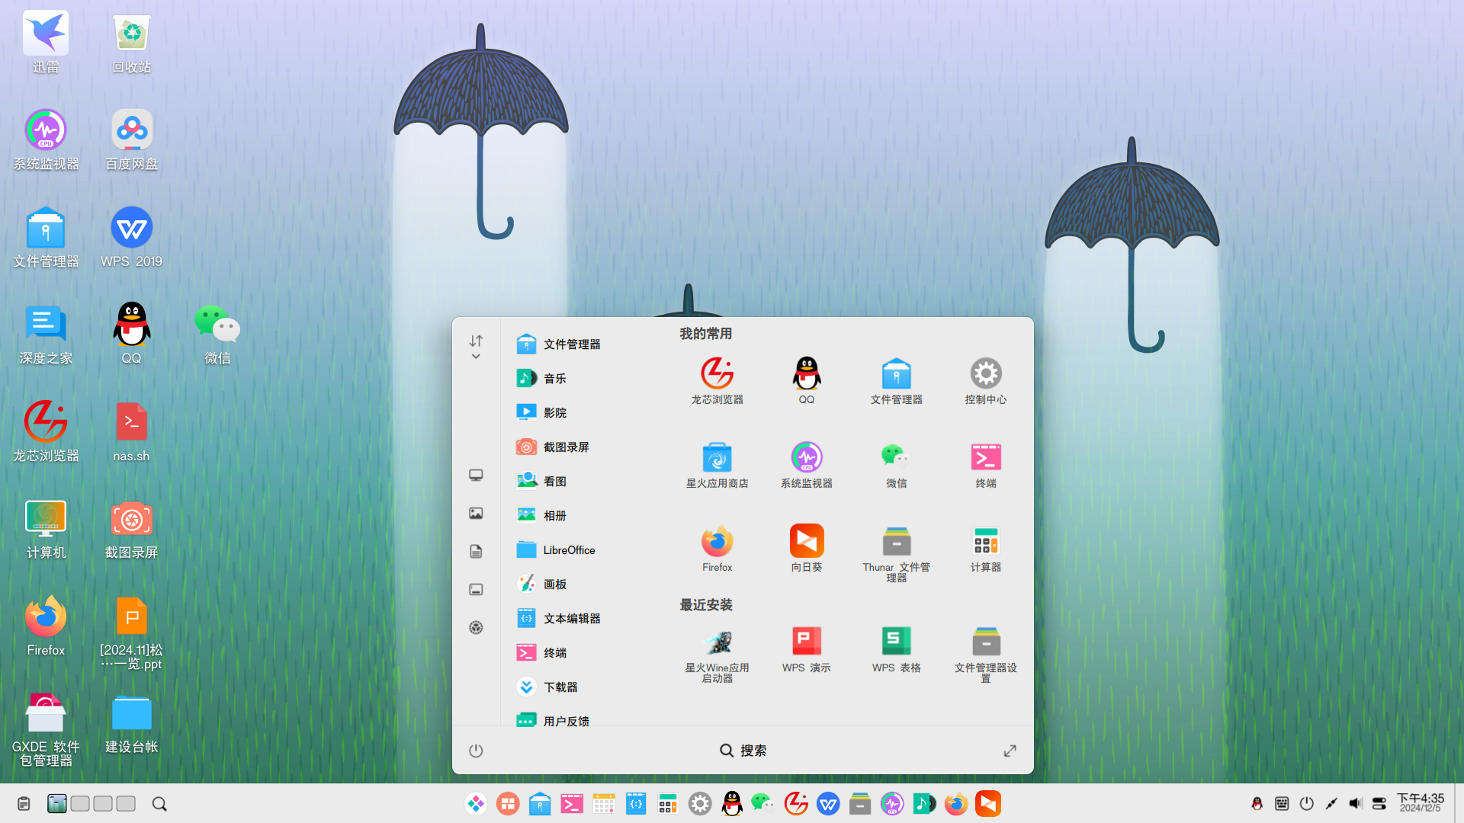Viewport: 1464px width, 823px height.
Task: Click the taskbar launcher icon
Action: pyautogui.click(x=476, y=803)
